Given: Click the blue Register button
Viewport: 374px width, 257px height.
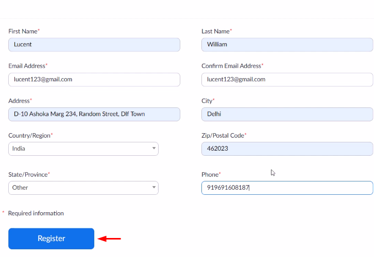Looking at the screenshot, I should point(52,238).
